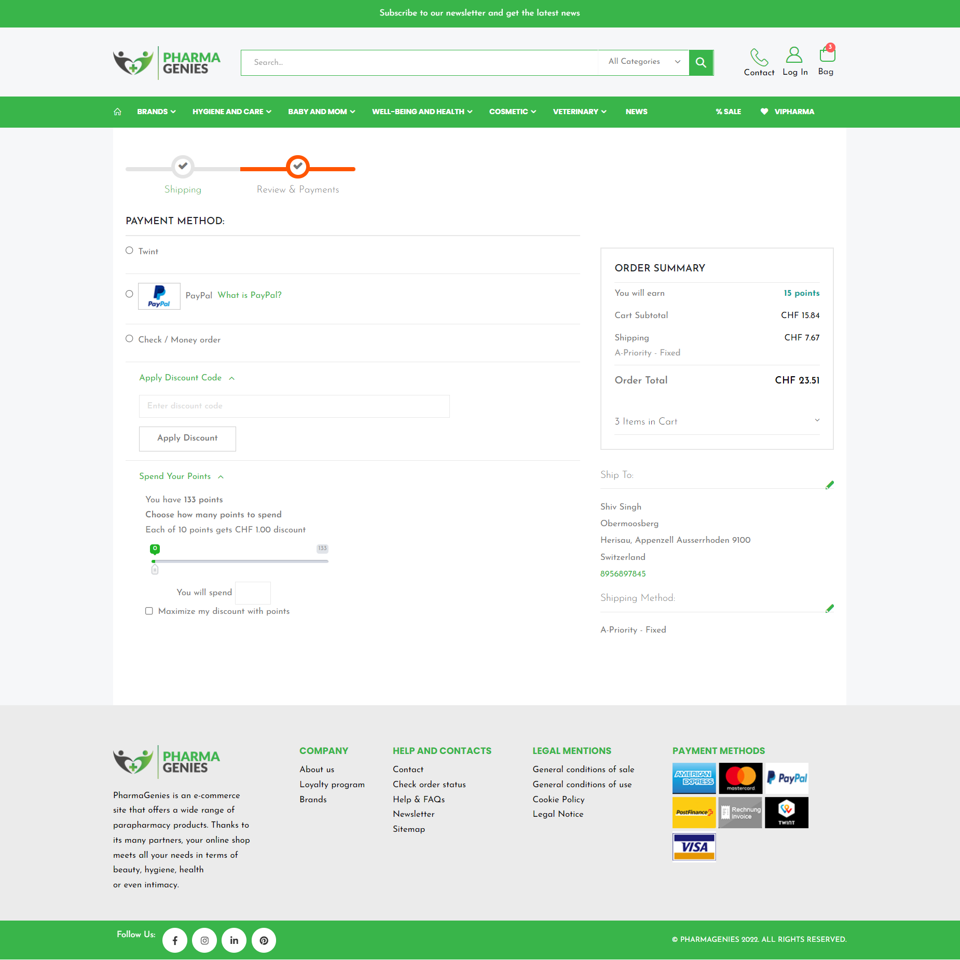Screen dimensions: 960x960
Task: Select Twint payment method
Action: pos(129,251)
